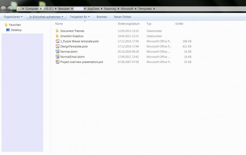Screen dimensions: 246x155
Task: Select Normal.dotm file name
Action: click(x=69, y=52)
